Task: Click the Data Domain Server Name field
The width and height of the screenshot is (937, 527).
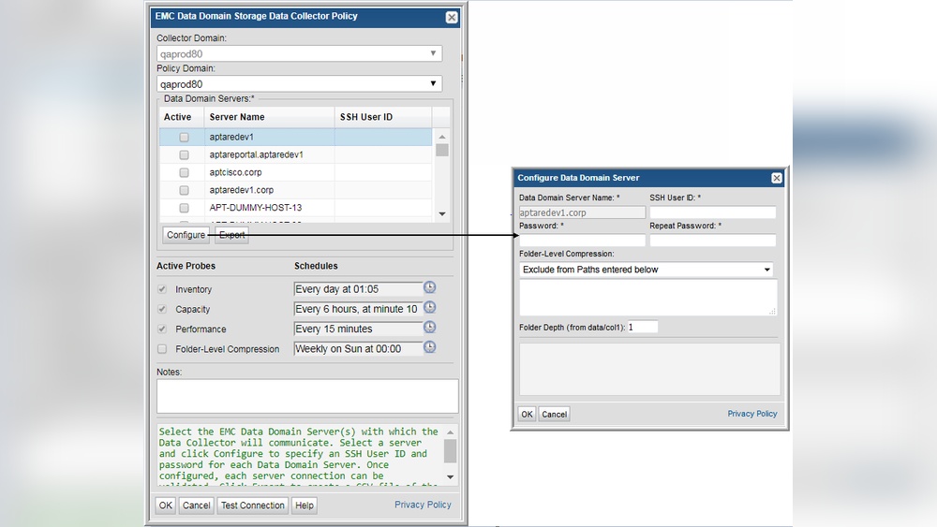Action: 582,212
